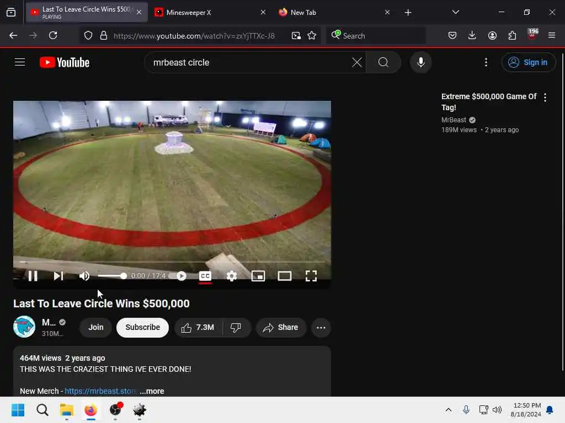List all tabs dropdown arrow
Screen dimensions: 565x423
coord(455,12)
